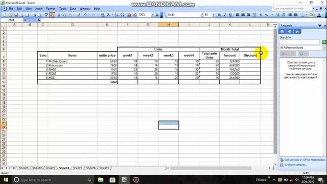Toggle Align Right
Image resolution: width=327 pixels, height=184 pixels.
[249, 15]
